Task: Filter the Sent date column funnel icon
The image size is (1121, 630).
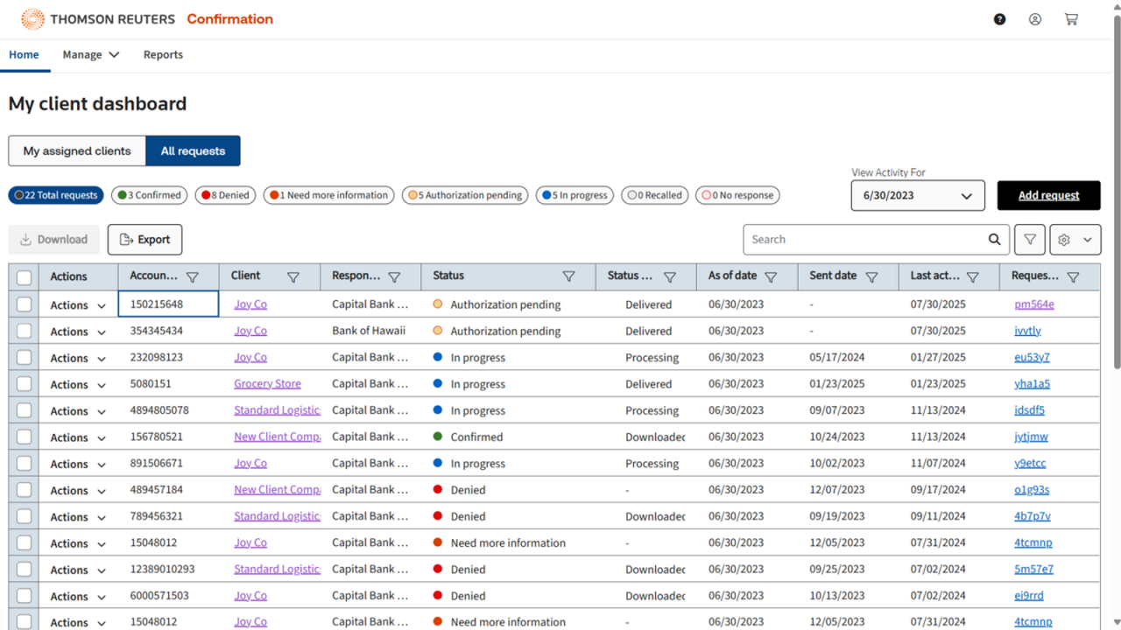Action: click(871, 276)
